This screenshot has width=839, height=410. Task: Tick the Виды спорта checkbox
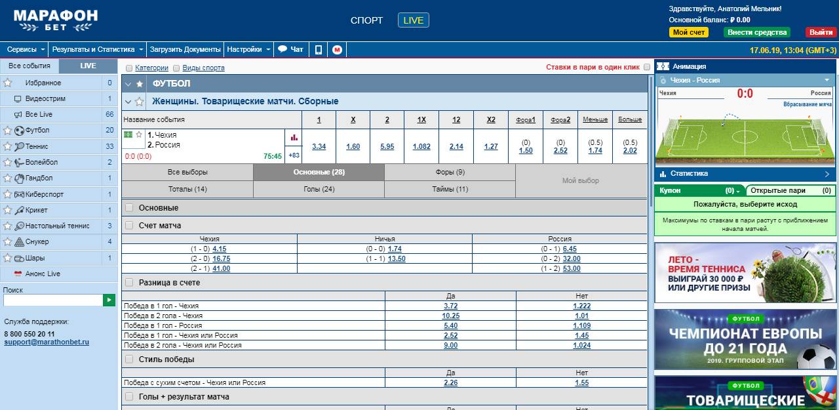(x=176, y=68)
